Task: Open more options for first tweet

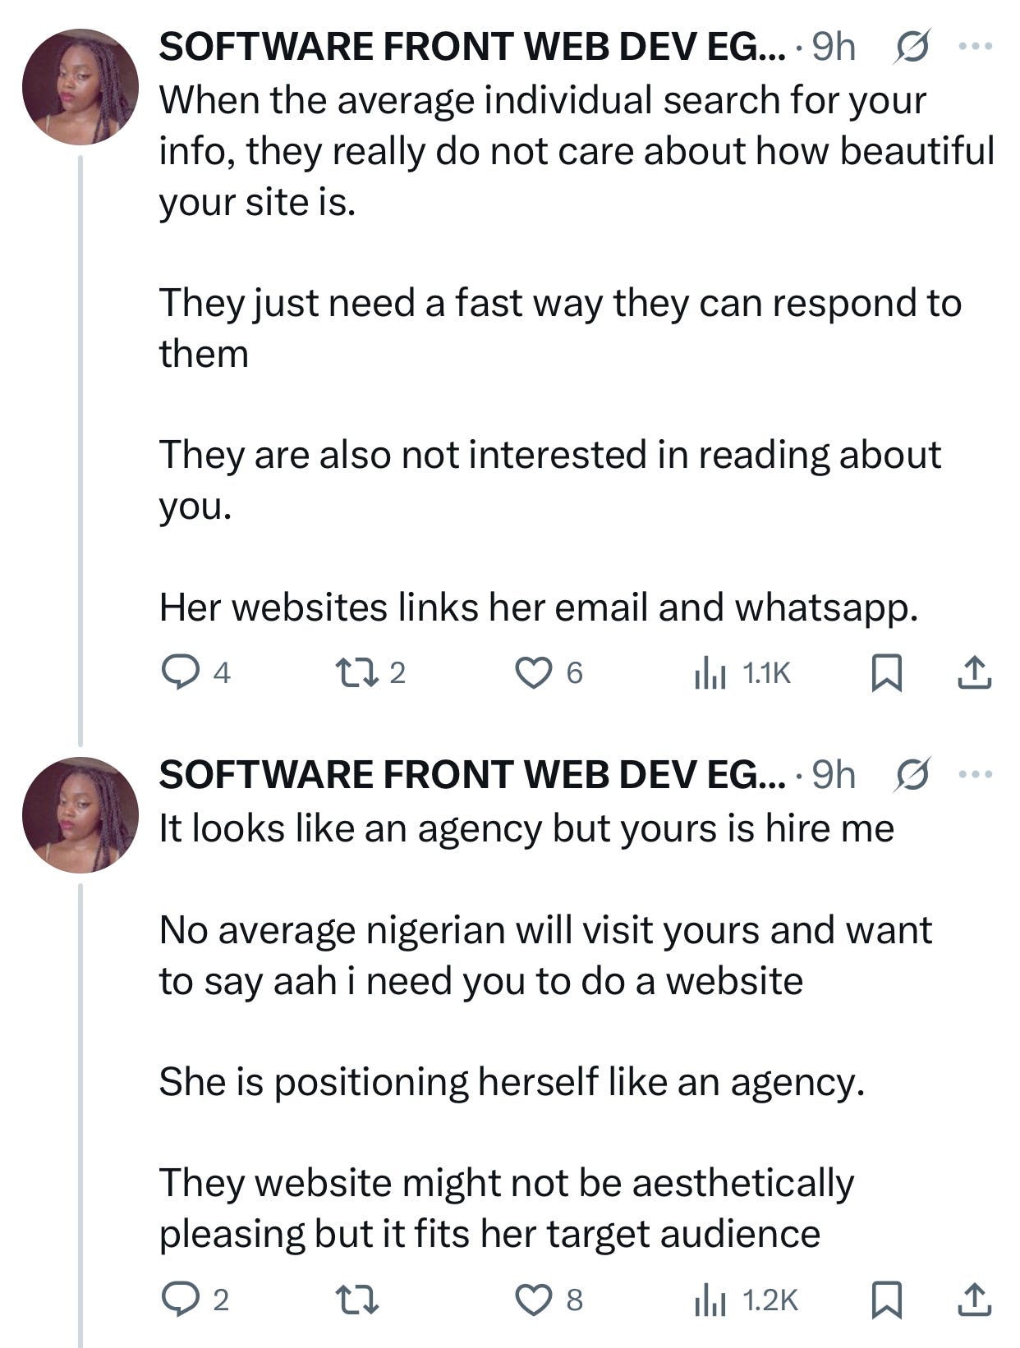Action: tap(976, 47)
